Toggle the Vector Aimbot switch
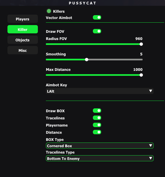Image resolution: width=165 pixels, height=177 pixels. pyautogui.click(x=97, y=17)
